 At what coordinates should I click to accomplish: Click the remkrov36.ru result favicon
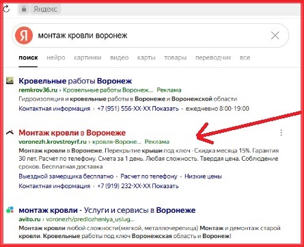coord(10,81)
